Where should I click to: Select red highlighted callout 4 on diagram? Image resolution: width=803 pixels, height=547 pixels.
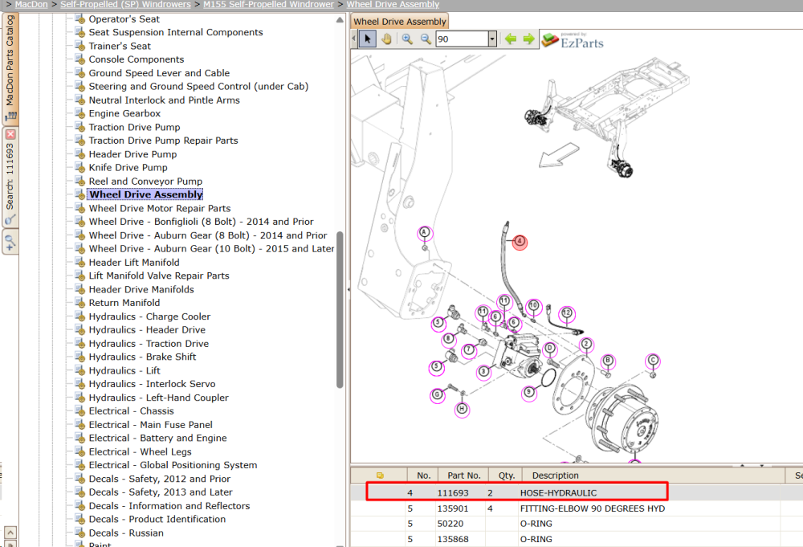[x=520, y=241]
